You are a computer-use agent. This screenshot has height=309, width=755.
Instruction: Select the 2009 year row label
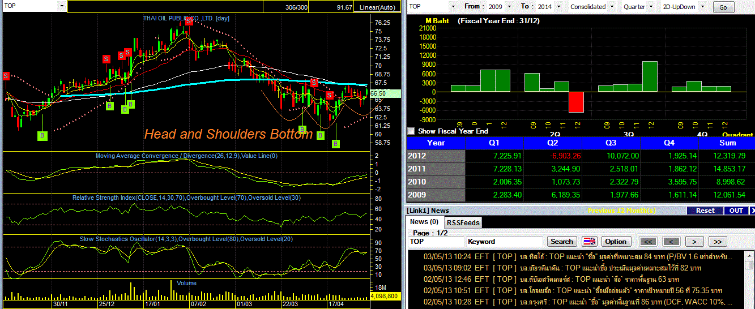coord(436,195)
